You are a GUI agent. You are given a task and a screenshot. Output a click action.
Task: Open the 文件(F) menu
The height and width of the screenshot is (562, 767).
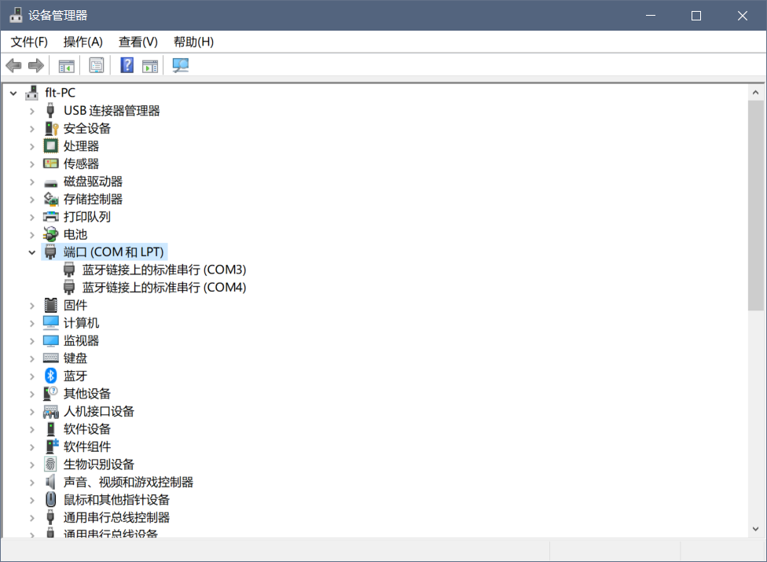point(29,42)
